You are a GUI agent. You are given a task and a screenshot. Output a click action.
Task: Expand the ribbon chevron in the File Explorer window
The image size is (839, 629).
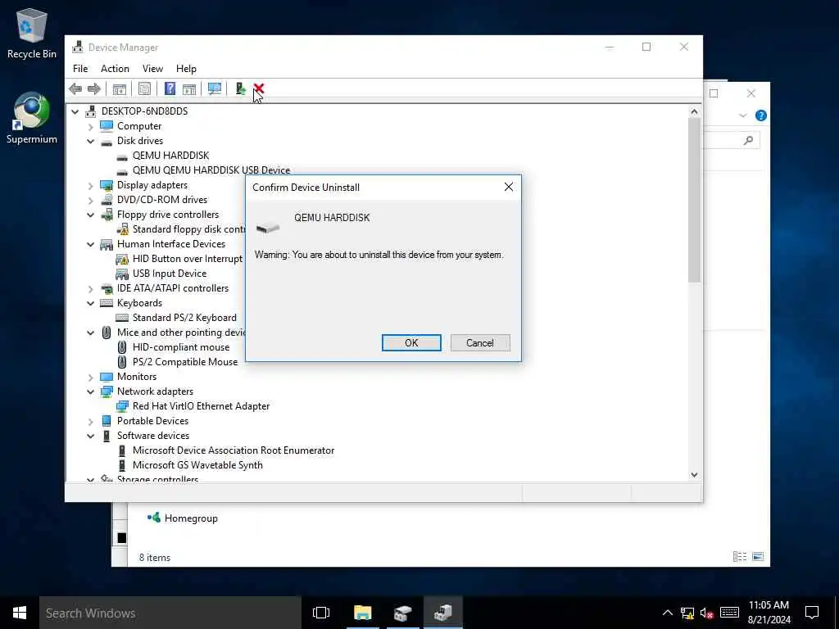click(742, 115)
